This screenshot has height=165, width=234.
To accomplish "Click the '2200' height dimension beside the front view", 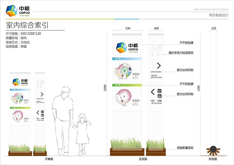I will (x=105, y=88).
